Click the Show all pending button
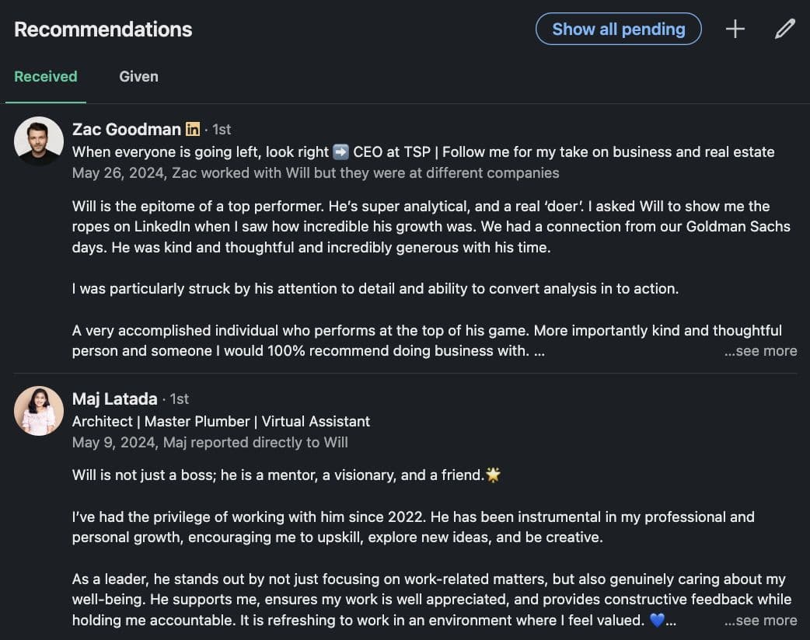 coord(619,28)
